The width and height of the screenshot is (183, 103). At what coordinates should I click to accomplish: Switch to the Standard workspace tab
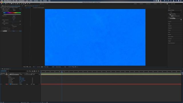click(x=141, y=4)
